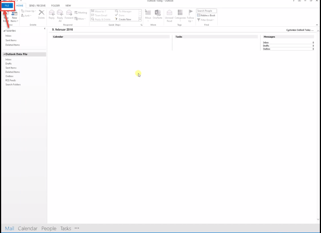
Task: Click Create New quick step
Action: pyautogui.click(x=123, y=19)
